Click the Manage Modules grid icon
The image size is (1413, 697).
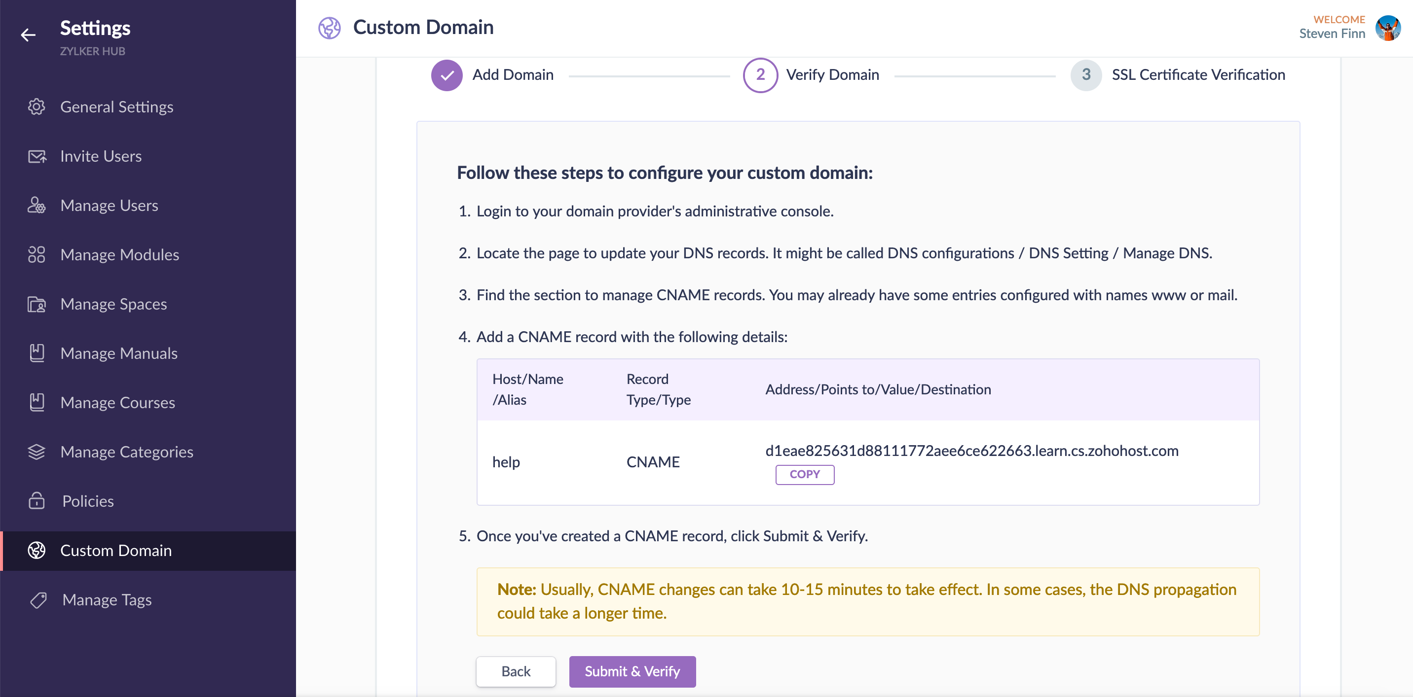coord(36,255)
